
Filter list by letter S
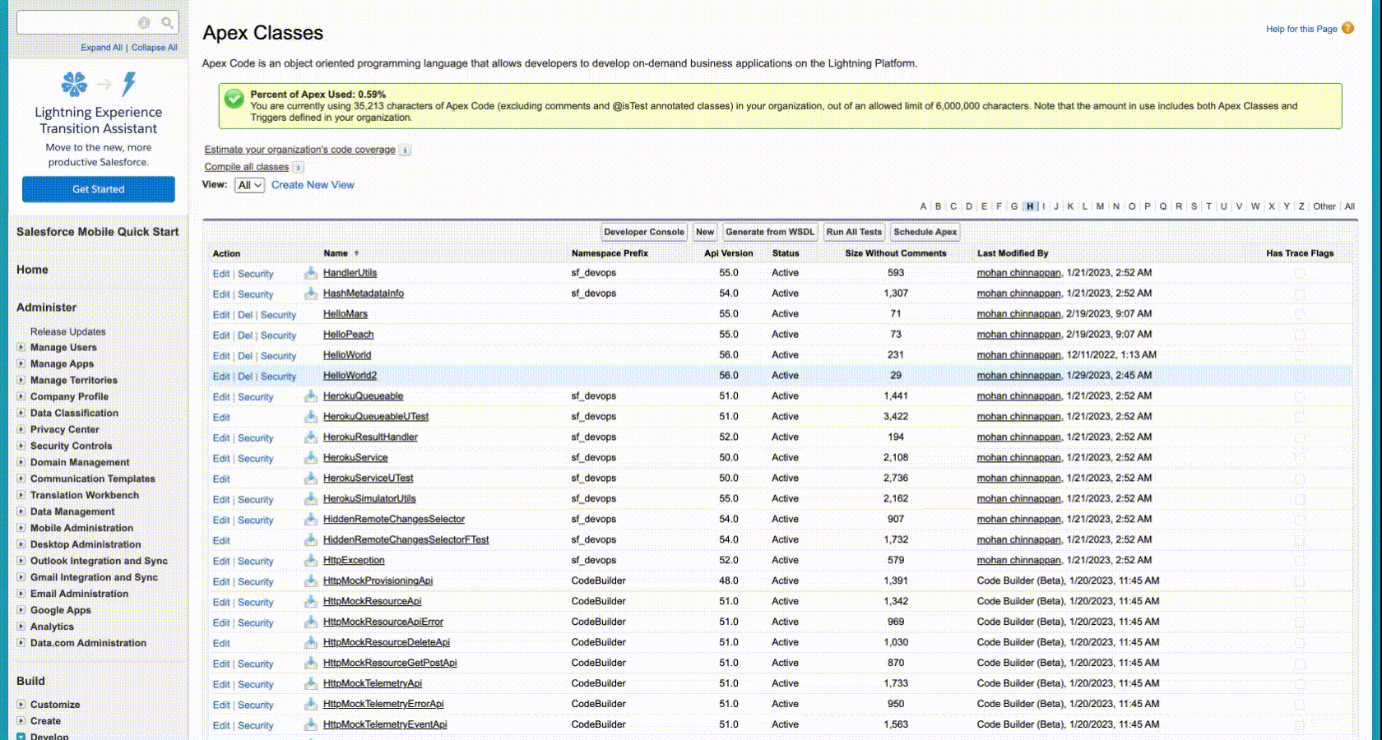point(1194,206)
